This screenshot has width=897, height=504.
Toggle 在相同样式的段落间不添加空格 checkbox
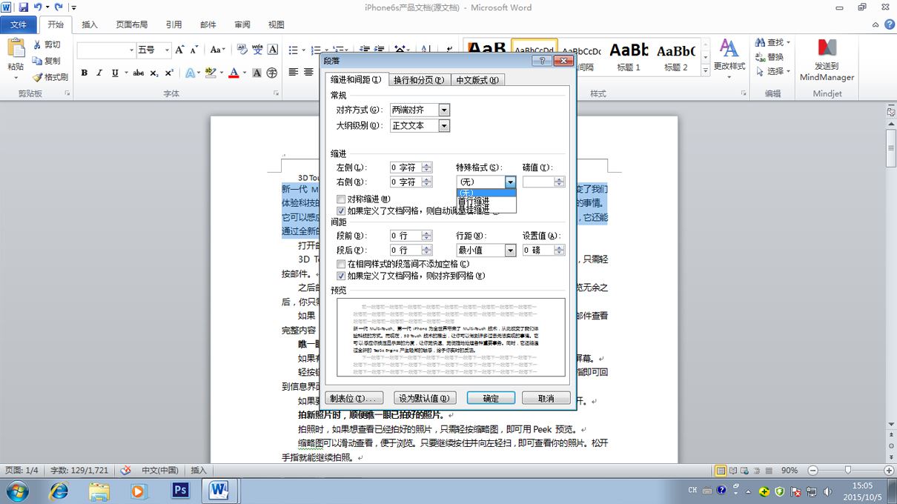click(x=341, y=264)
